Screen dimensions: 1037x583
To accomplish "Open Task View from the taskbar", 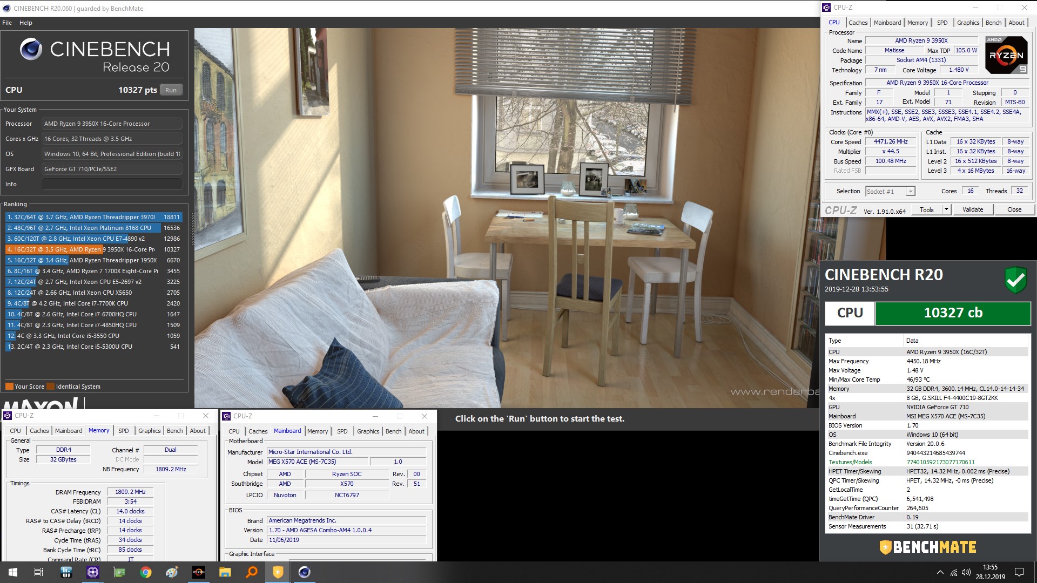I will (39, 572).
